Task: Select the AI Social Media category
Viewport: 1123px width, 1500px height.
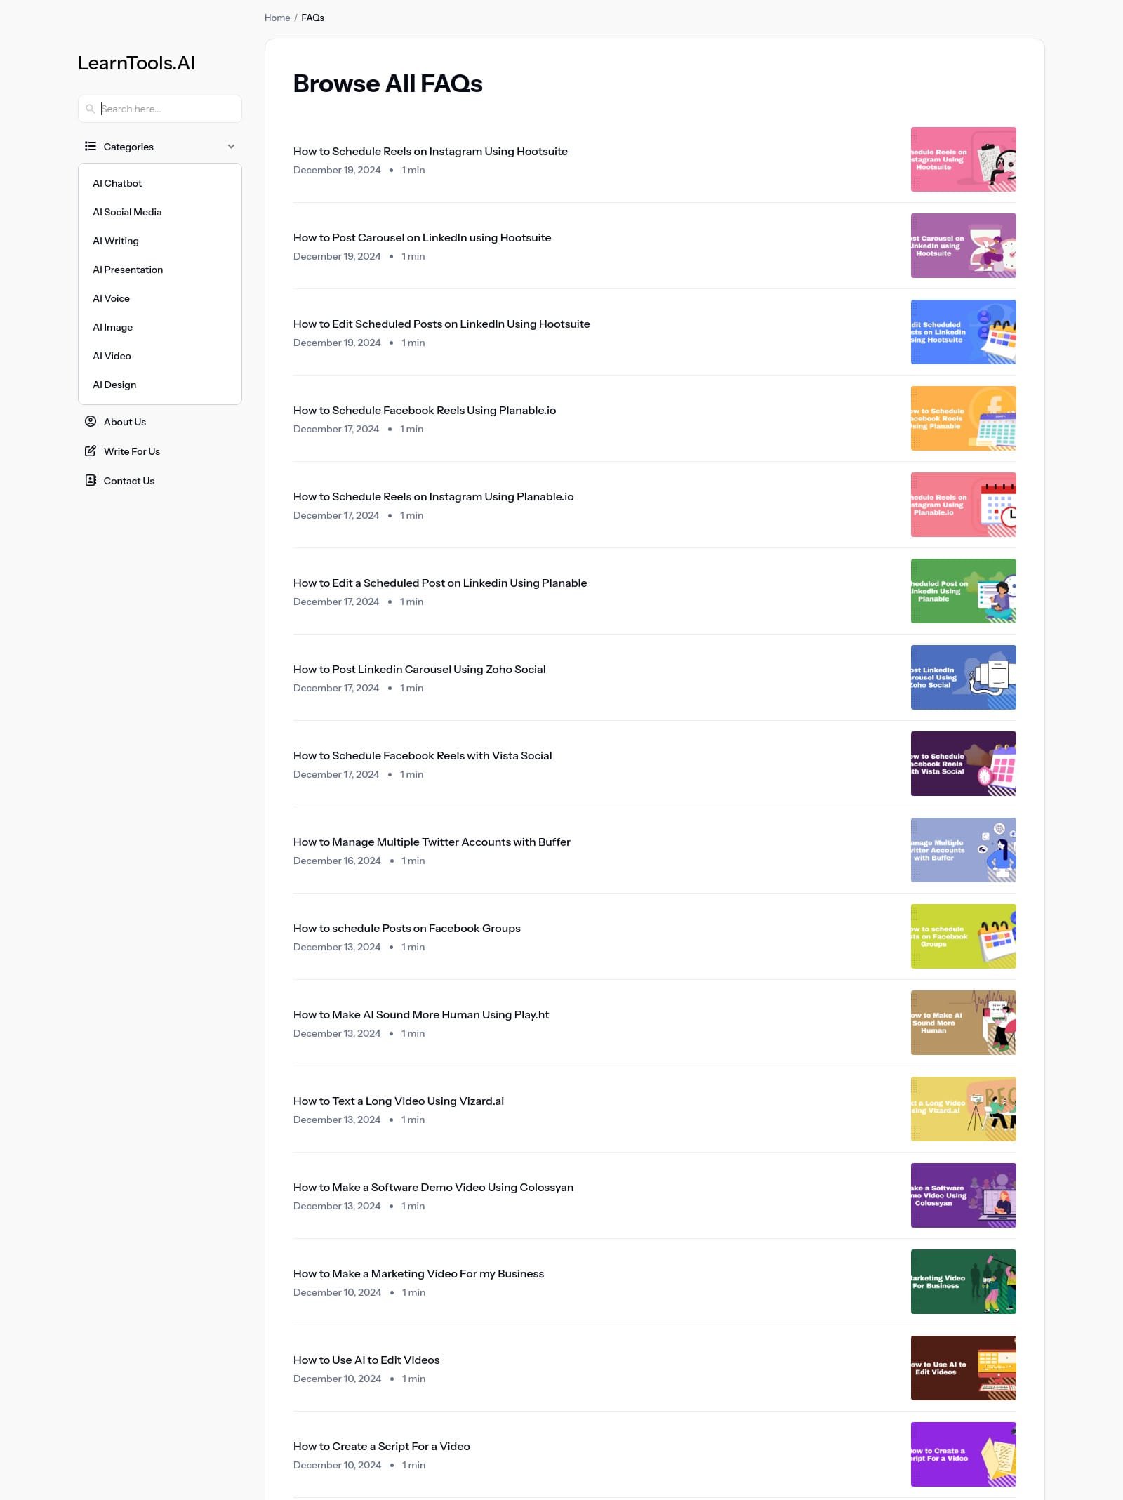Action: point(127,211)
